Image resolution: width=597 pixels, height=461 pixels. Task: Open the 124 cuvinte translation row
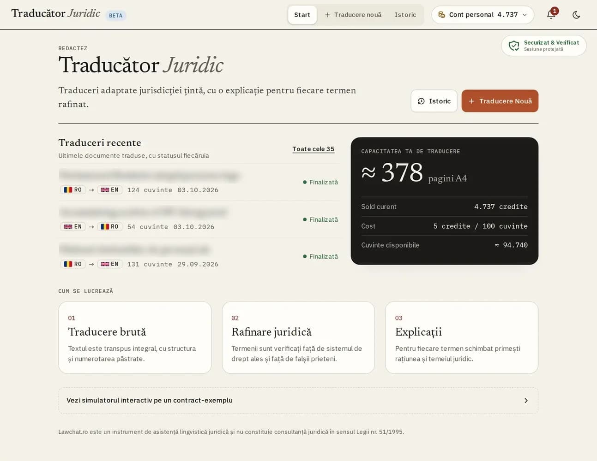coord(199,182)
